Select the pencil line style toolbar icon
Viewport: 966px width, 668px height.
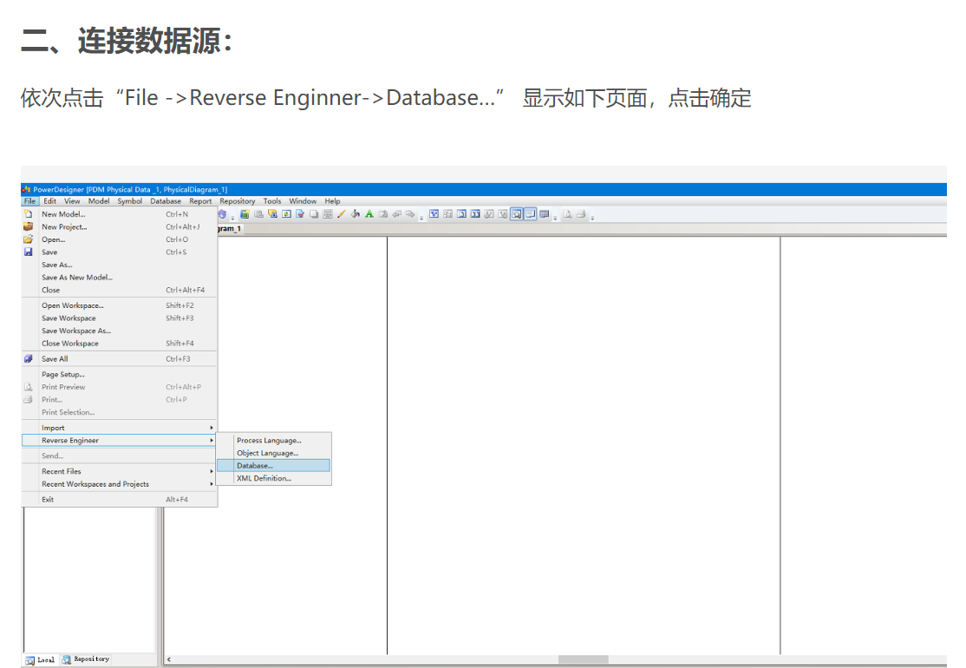342,213
